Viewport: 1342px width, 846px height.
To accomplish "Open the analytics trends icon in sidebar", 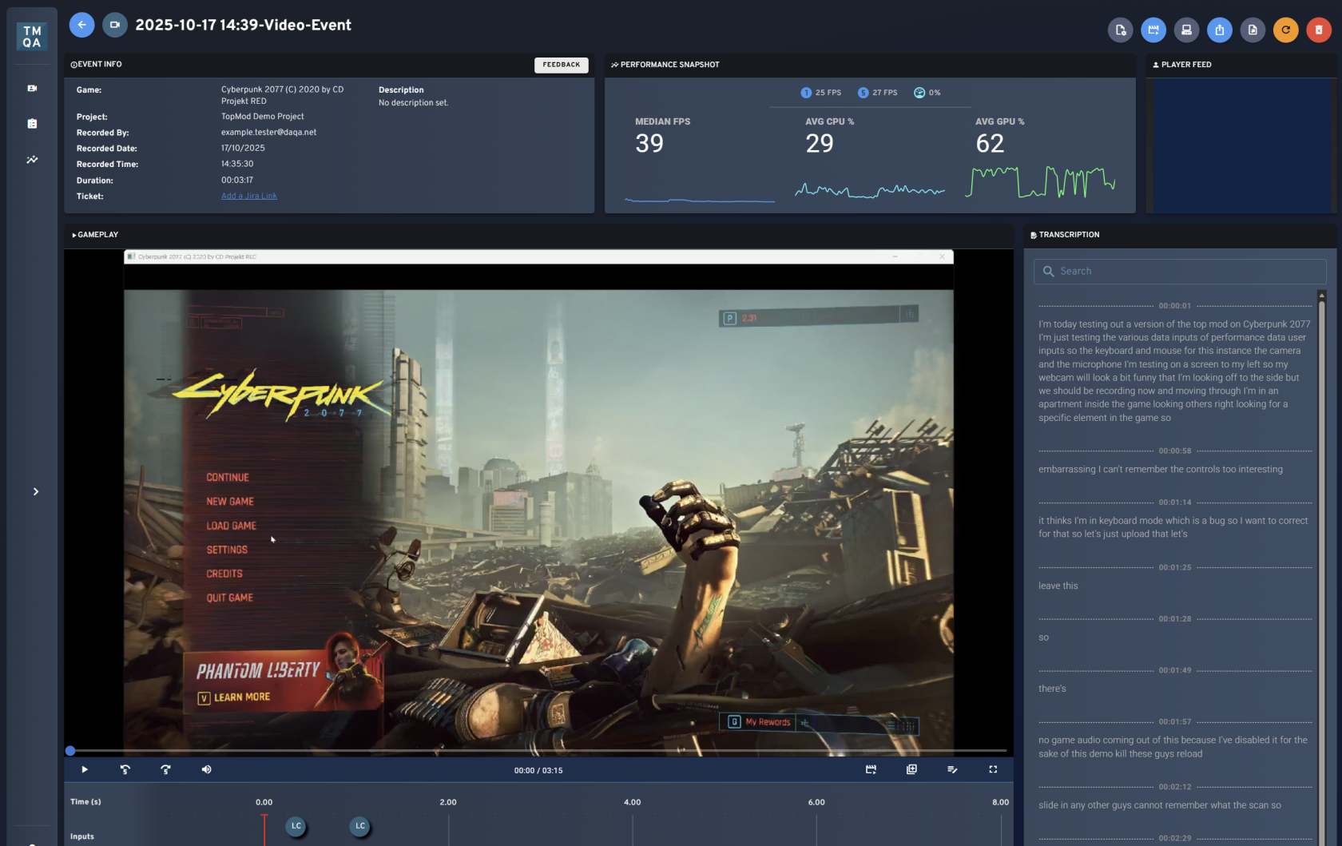I will [32, 159].
